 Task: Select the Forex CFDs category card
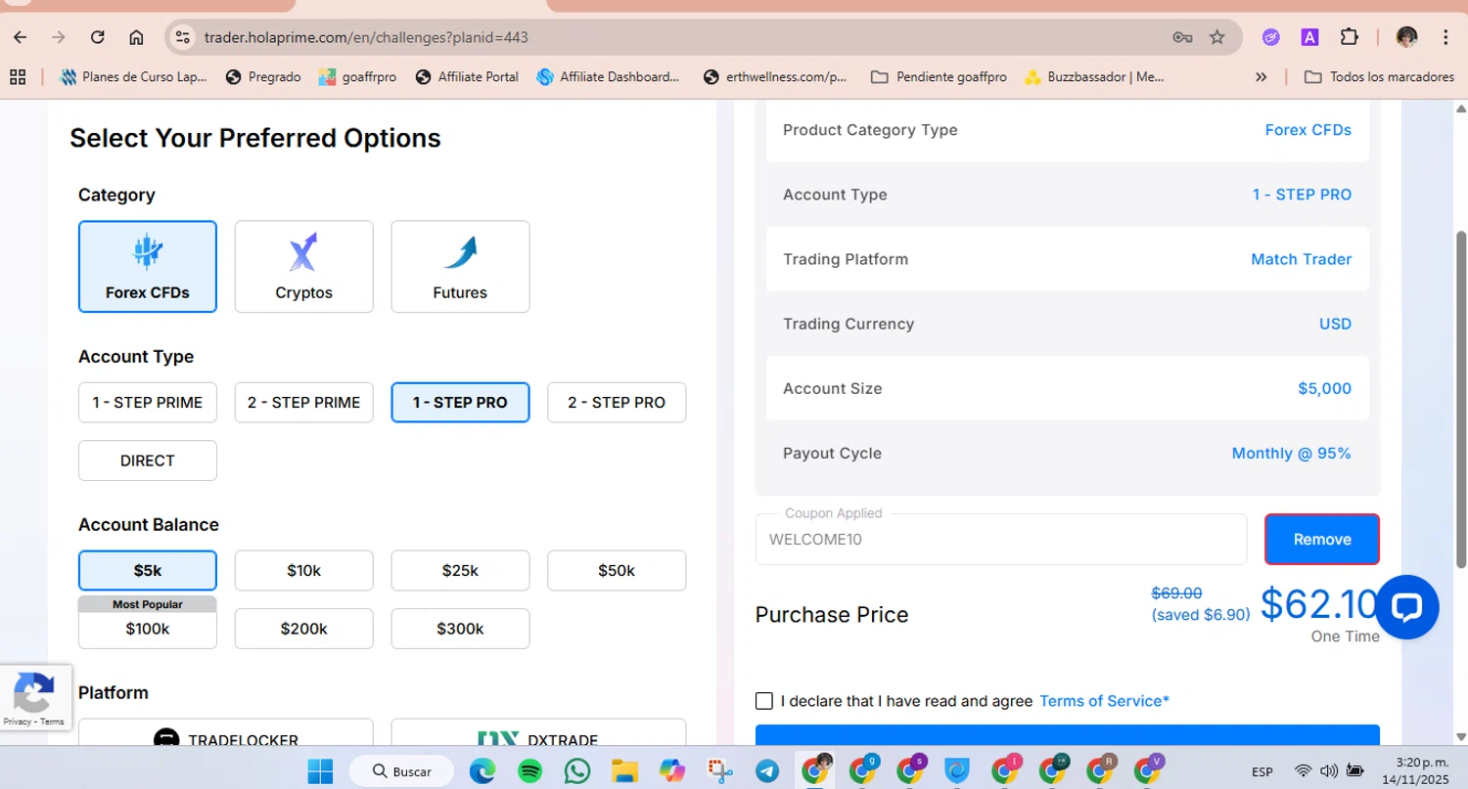point(148,266)
